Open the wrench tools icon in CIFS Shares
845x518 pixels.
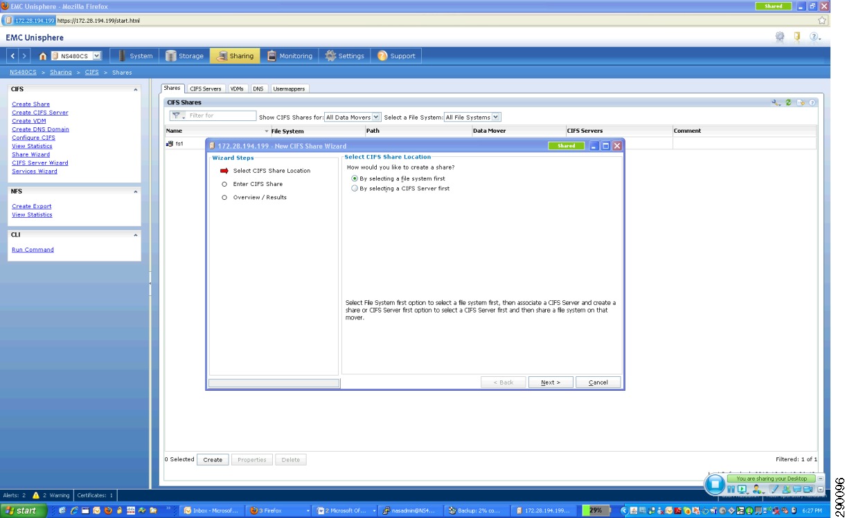point(776,103)
